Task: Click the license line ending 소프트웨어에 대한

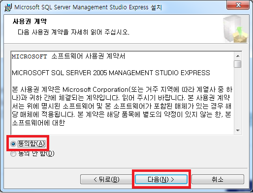Action: [38, 123]
